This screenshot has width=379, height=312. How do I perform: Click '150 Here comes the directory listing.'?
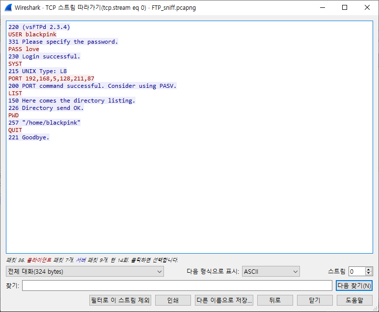(72, 101)
